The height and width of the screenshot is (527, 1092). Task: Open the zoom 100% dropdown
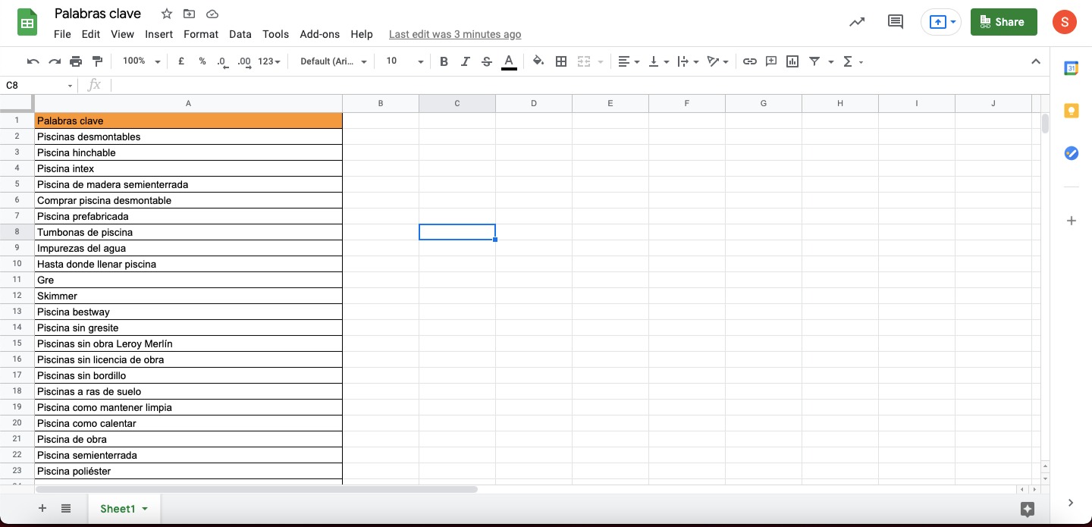(141, 61)
